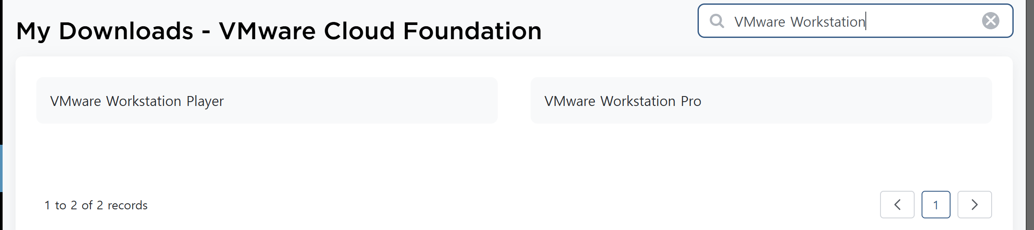This screenshot has width=1034, height=230.
Task: Clear the search text with the X icon
Action: [x=990, y=21]
